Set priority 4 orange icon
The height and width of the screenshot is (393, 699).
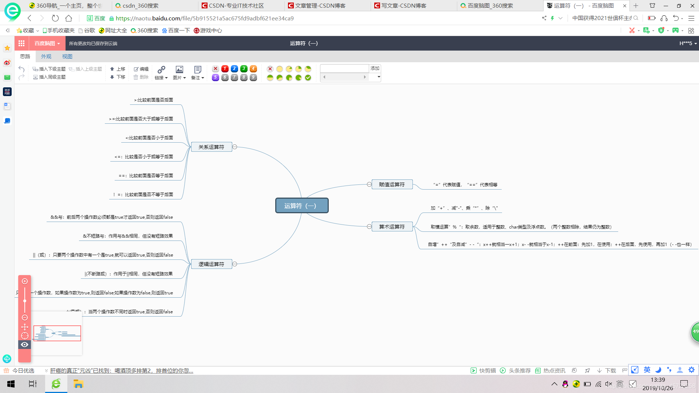(253, 68)
